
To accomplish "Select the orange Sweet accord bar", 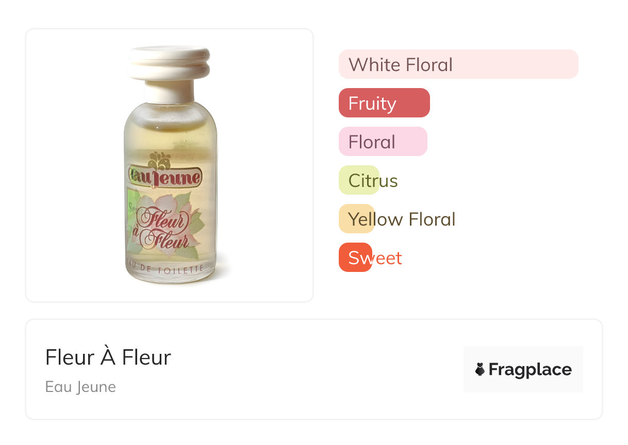I will pyautogui.click(x=355, y=258).
